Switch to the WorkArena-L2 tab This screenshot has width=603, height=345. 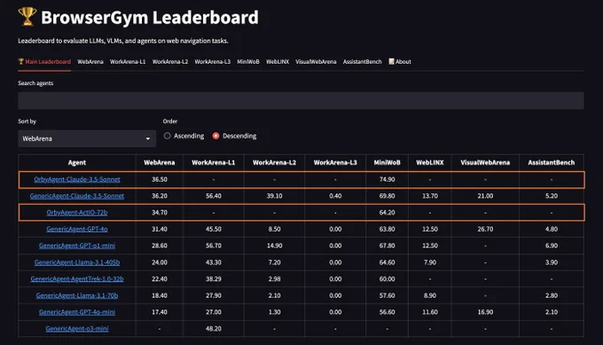click(170, 61)
